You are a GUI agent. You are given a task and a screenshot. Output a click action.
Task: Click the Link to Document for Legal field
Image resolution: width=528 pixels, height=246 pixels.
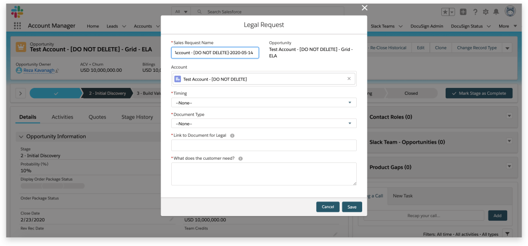pyautogui.click(x=264, y=145)
